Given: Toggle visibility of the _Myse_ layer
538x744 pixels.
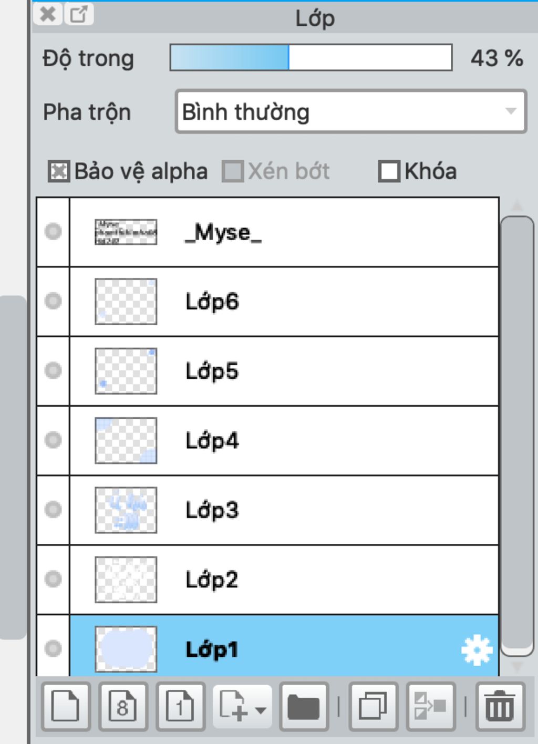Looking at the screenshot, I should coord(53,232).
